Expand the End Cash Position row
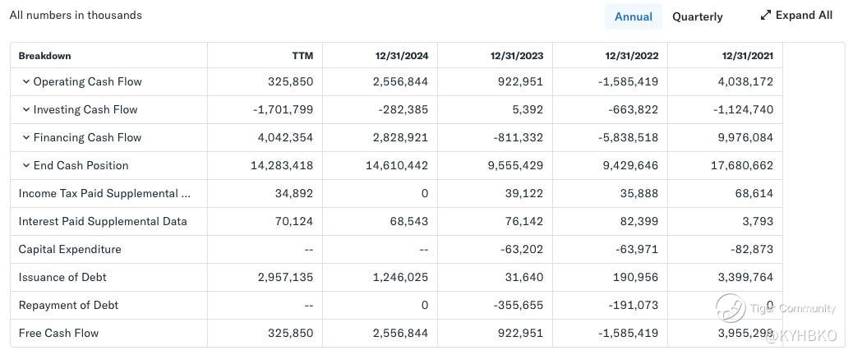Viewport: 853px width, 355px height. 26,166
